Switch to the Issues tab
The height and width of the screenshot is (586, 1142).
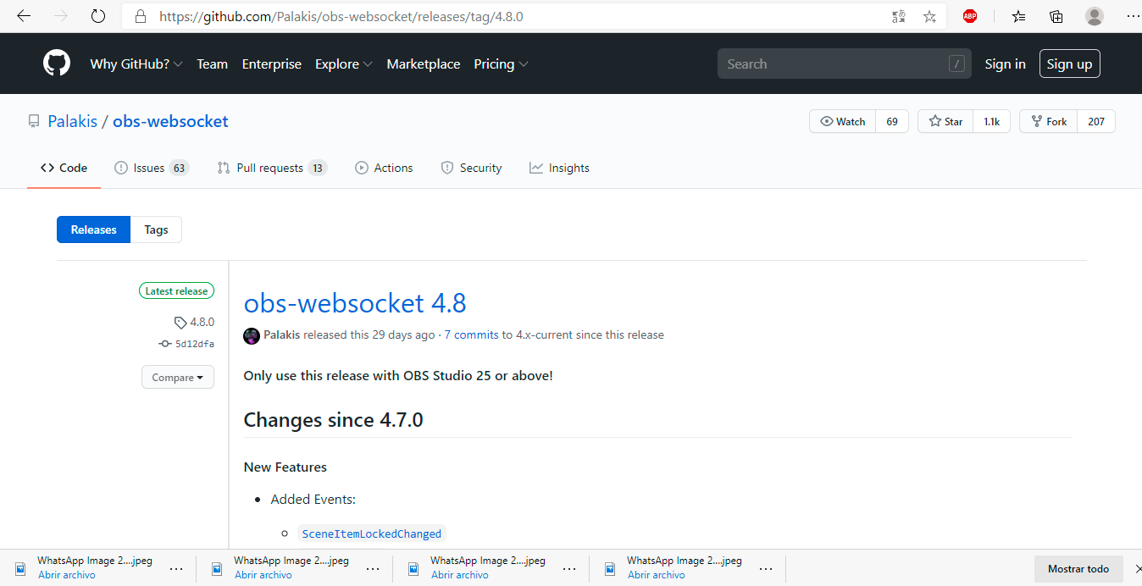click(x=151, y=168)
